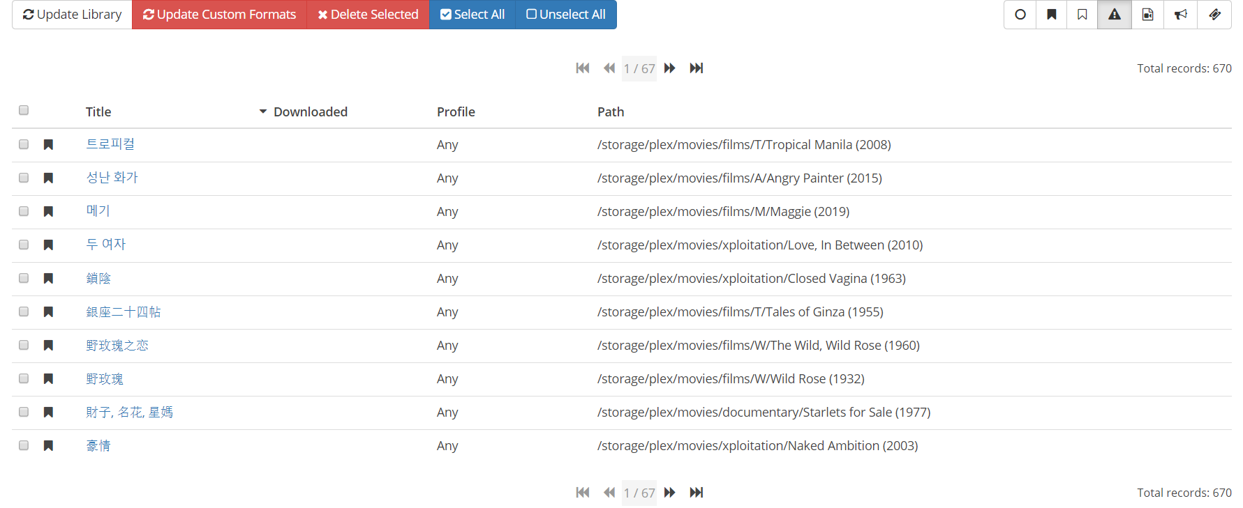1243x508 pixels.
Task: Check the box for Wild Rose (1932) row
Action: [24, 378]
